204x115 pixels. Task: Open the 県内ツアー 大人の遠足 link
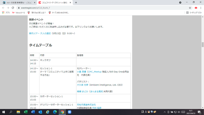[x=40, y=33]
